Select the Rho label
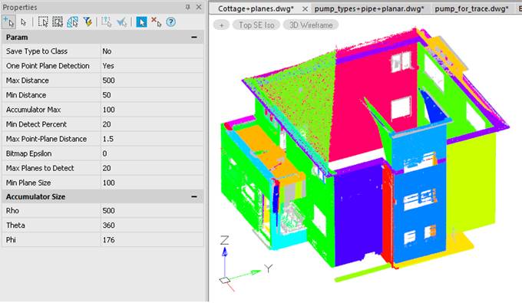 tap(12, 211)
